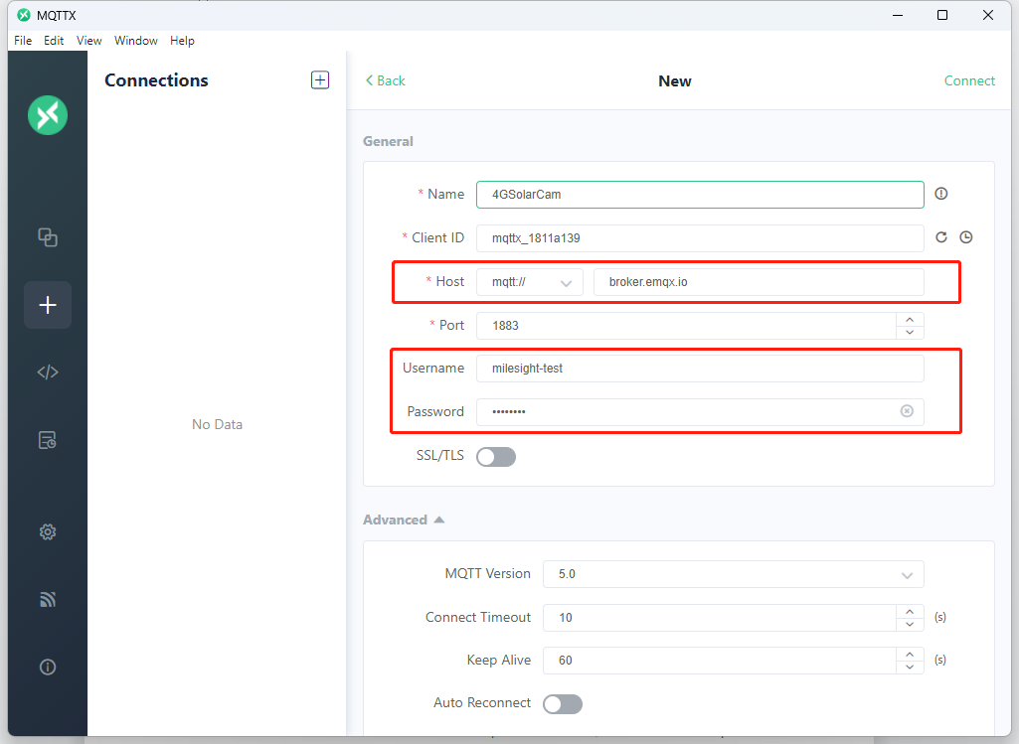The width and height of the screenshot is (1019, 744).
Task: Toggle the SSL/TLS switch
Action: (x=496, y=457)
